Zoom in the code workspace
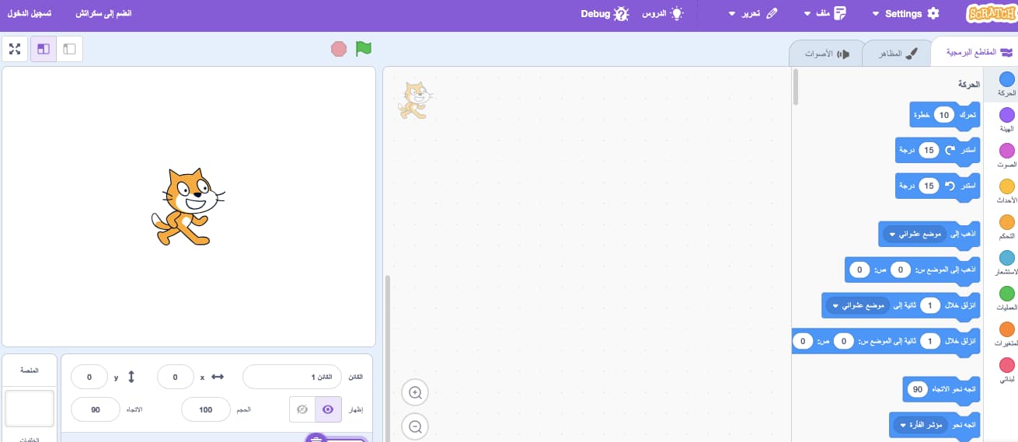The height and width of the screenshot is (442, 1018). coord(415,393)
